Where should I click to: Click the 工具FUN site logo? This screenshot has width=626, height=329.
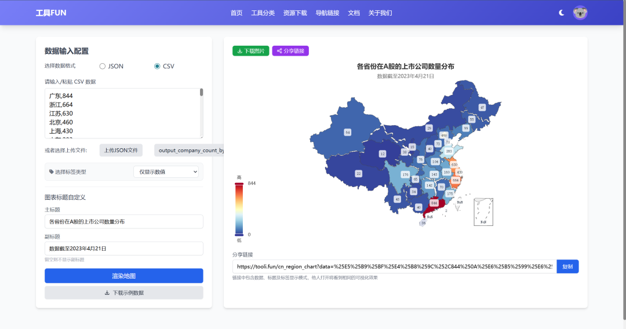click(x=51, y=13)
